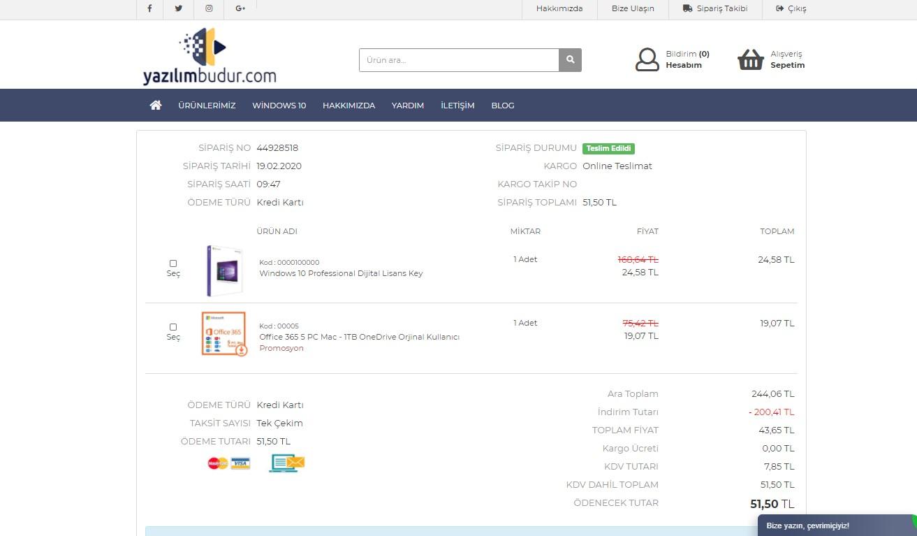Open the Twitter social icon
Image resolution: width=917 pixels, height=536 pixels.
click(x=179, y=8)
